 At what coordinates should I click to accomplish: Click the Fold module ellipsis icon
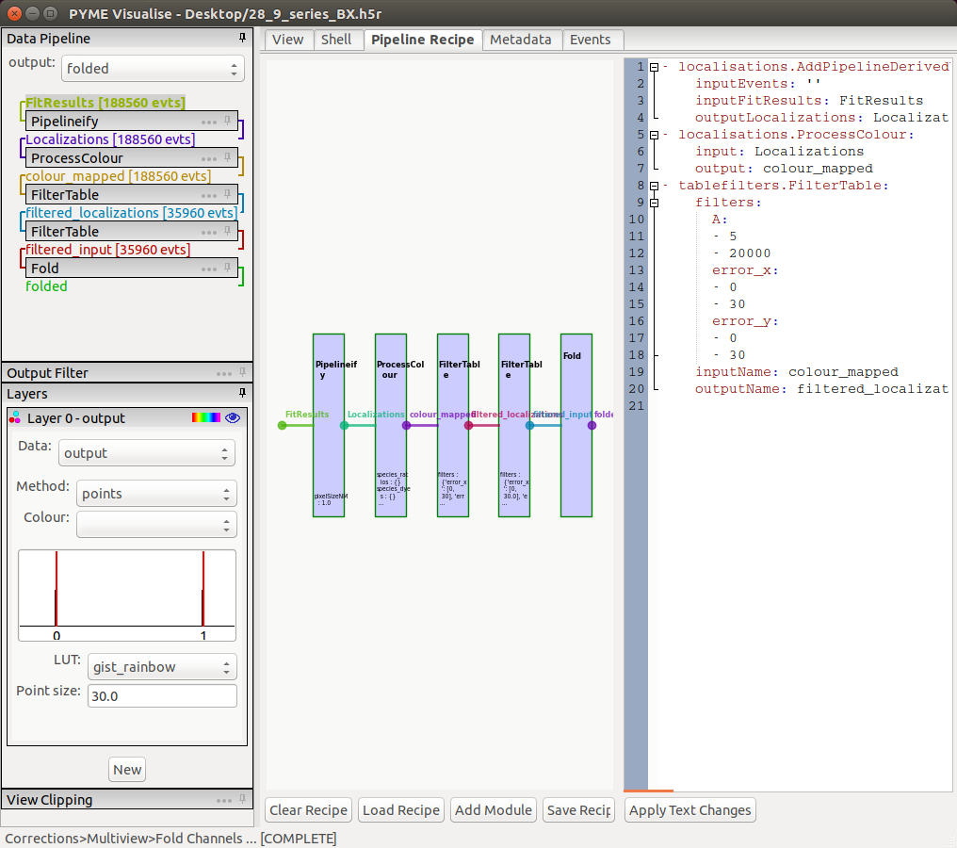(211, 268)
